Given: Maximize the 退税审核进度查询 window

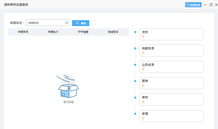Looking at the screenshot, I should (x=211, y=5).
